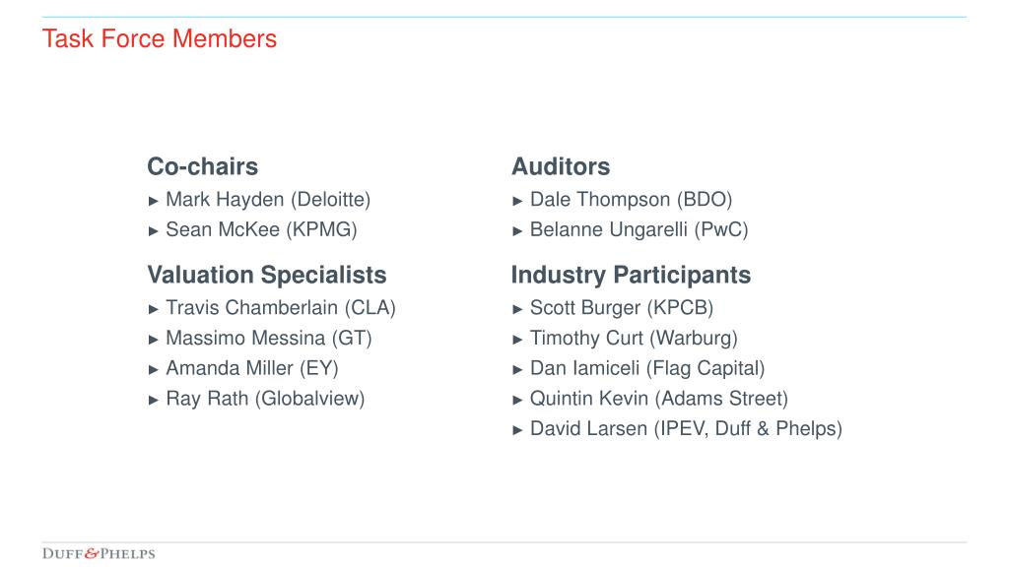Click the bullet arrow before Ray Rath

pos(153,400)
